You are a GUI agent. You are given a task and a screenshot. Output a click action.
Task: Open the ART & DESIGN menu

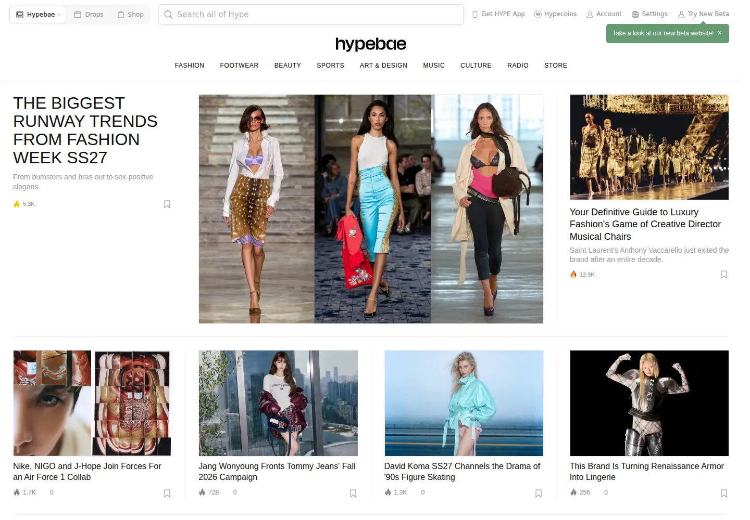383,66
